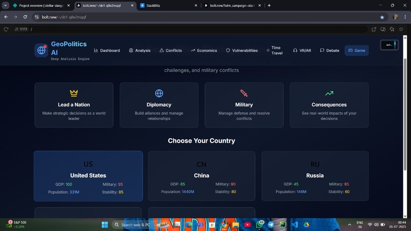Viewport: 411px width, 231px height.
Task: Close the Project overview tab
Action: click(68, 5)
